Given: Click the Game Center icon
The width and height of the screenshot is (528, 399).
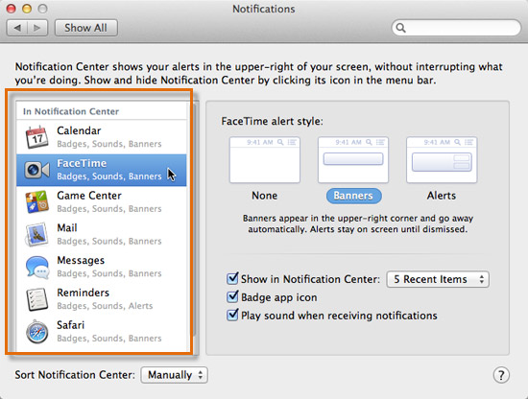Looking at the screenshot, I should (x=36, y=201).
